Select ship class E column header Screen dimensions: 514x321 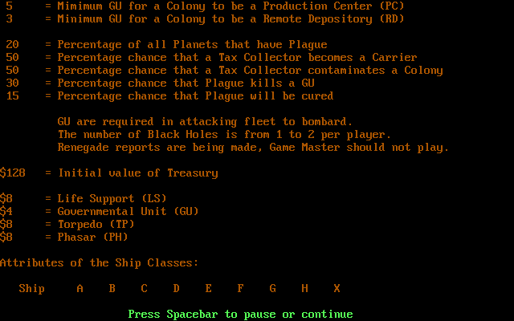(x=209, y=288)
